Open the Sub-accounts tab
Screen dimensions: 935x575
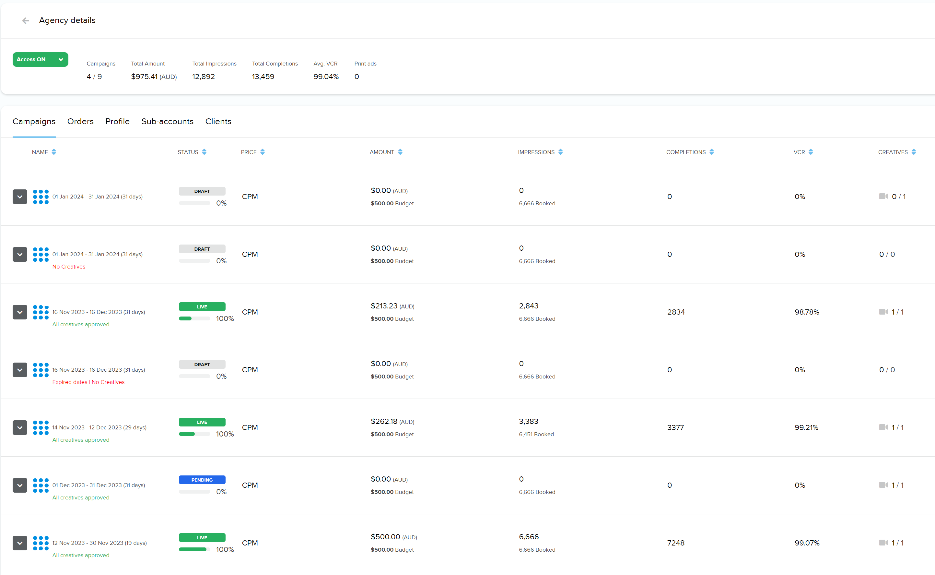coord(167,121)
